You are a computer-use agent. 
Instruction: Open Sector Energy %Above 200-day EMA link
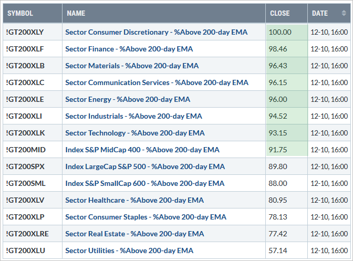point(128,99)
